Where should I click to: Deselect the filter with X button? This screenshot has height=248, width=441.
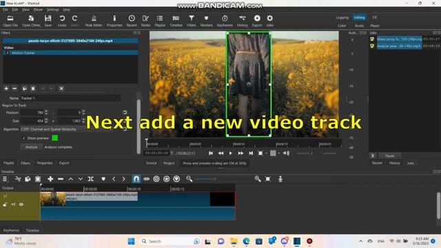click(61, 88)
